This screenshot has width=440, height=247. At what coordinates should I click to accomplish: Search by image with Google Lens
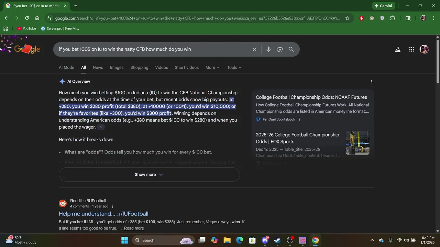click(x=280, y=49)
